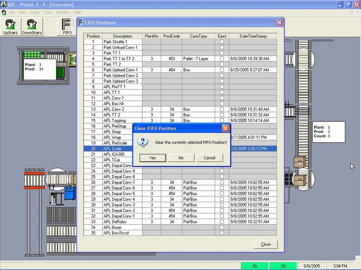Open the UpStairs view

coord(10,26)
